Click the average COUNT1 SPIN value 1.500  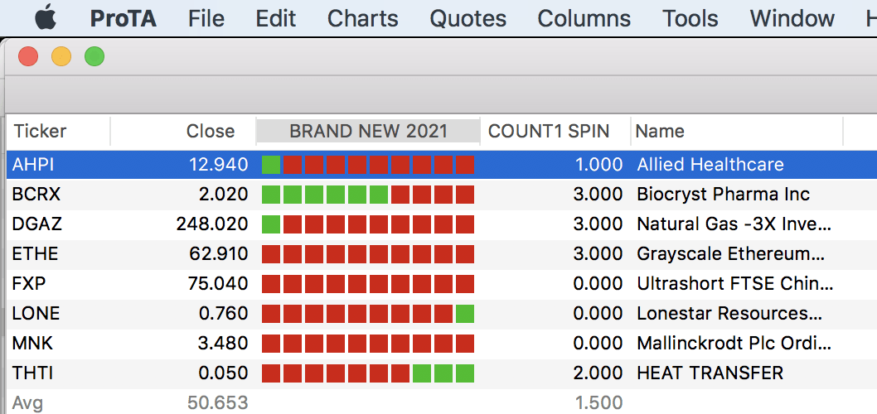pos(598,402)
